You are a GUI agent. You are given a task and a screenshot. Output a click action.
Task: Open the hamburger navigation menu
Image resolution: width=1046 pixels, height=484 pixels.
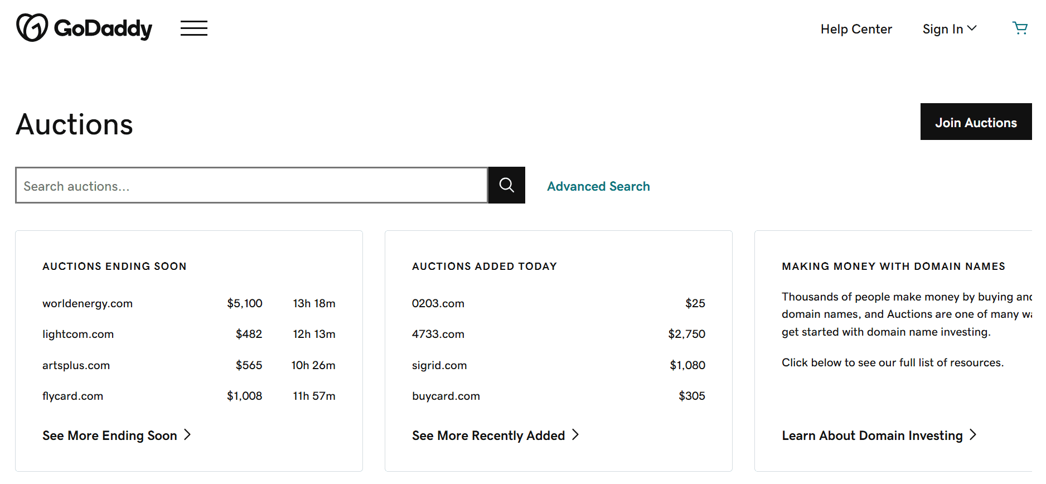[x=193, y=28]
